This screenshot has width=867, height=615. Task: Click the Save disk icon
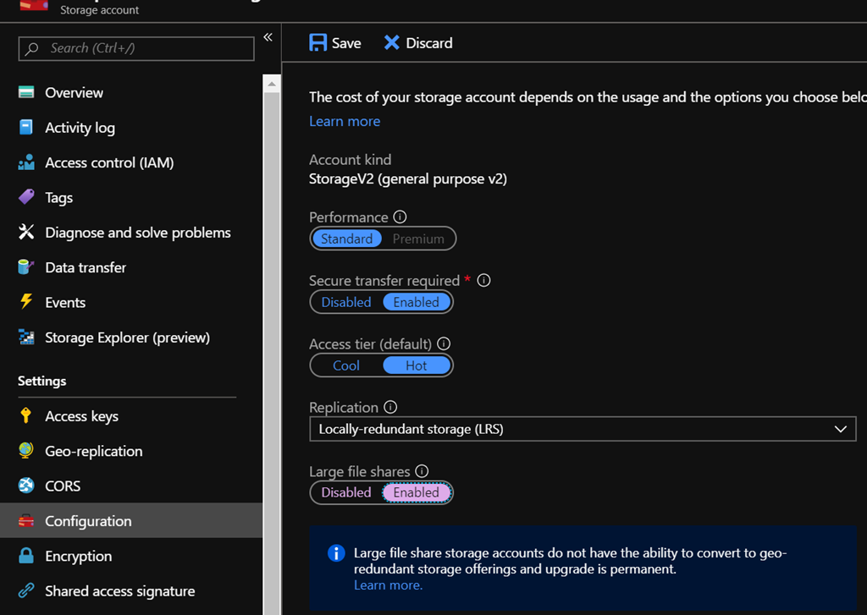pyautogui.click(x=318, y=43)
